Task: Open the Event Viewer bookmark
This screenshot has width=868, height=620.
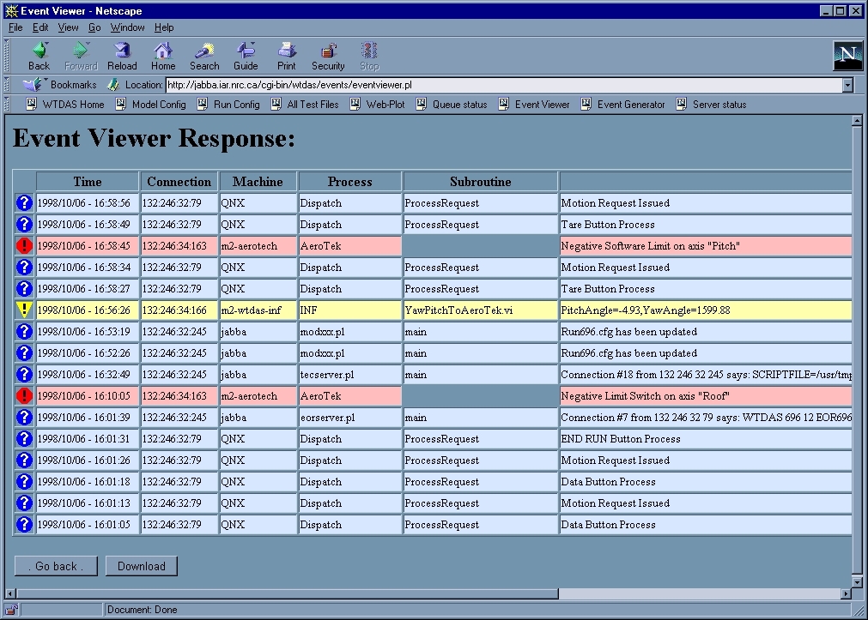Action: tap(534, 104)
